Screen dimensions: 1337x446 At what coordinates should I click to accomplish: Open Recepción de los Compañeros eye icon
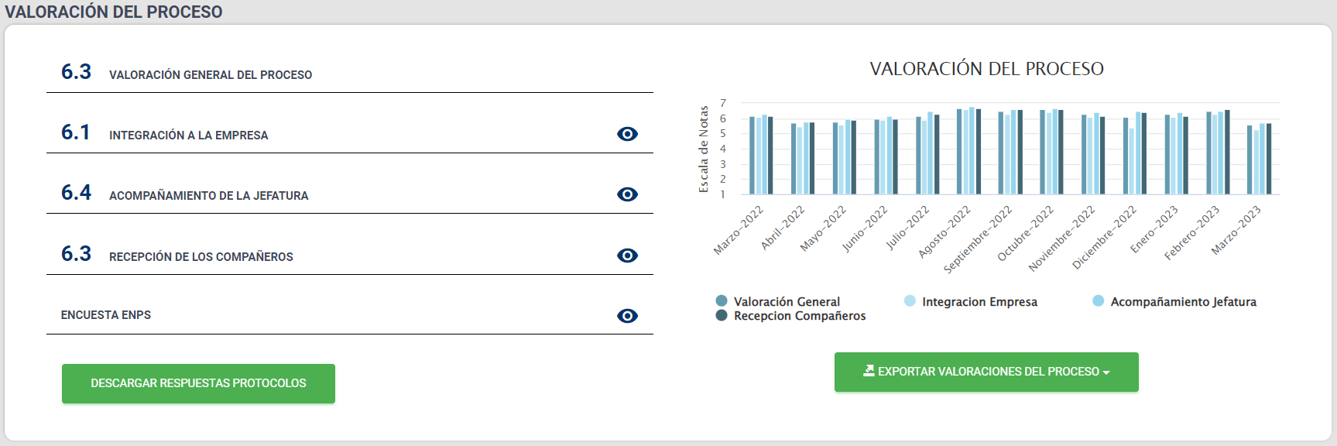(627, 256)
